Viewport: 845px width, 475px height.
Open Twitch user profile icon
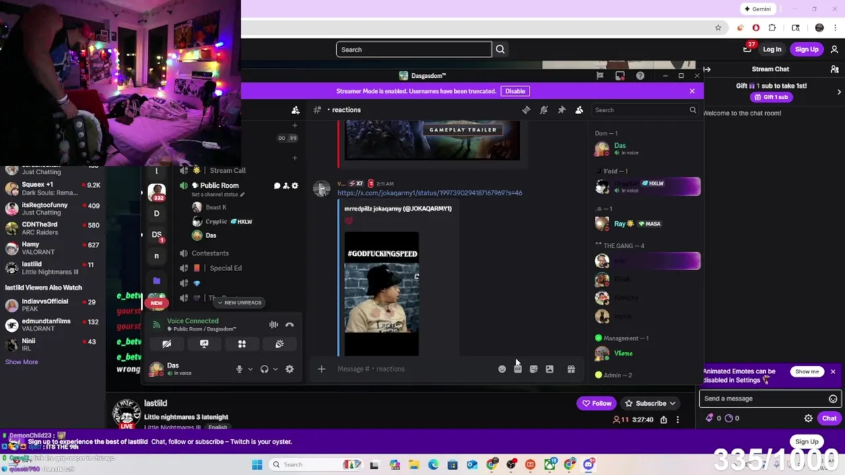click(834, 49)
